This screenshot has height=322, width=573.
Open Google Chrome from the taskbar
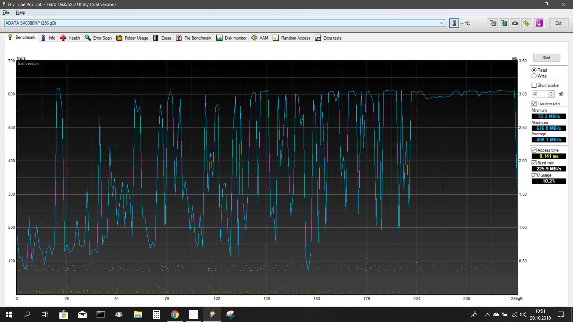pyautogui.click(x=175, y=315)
